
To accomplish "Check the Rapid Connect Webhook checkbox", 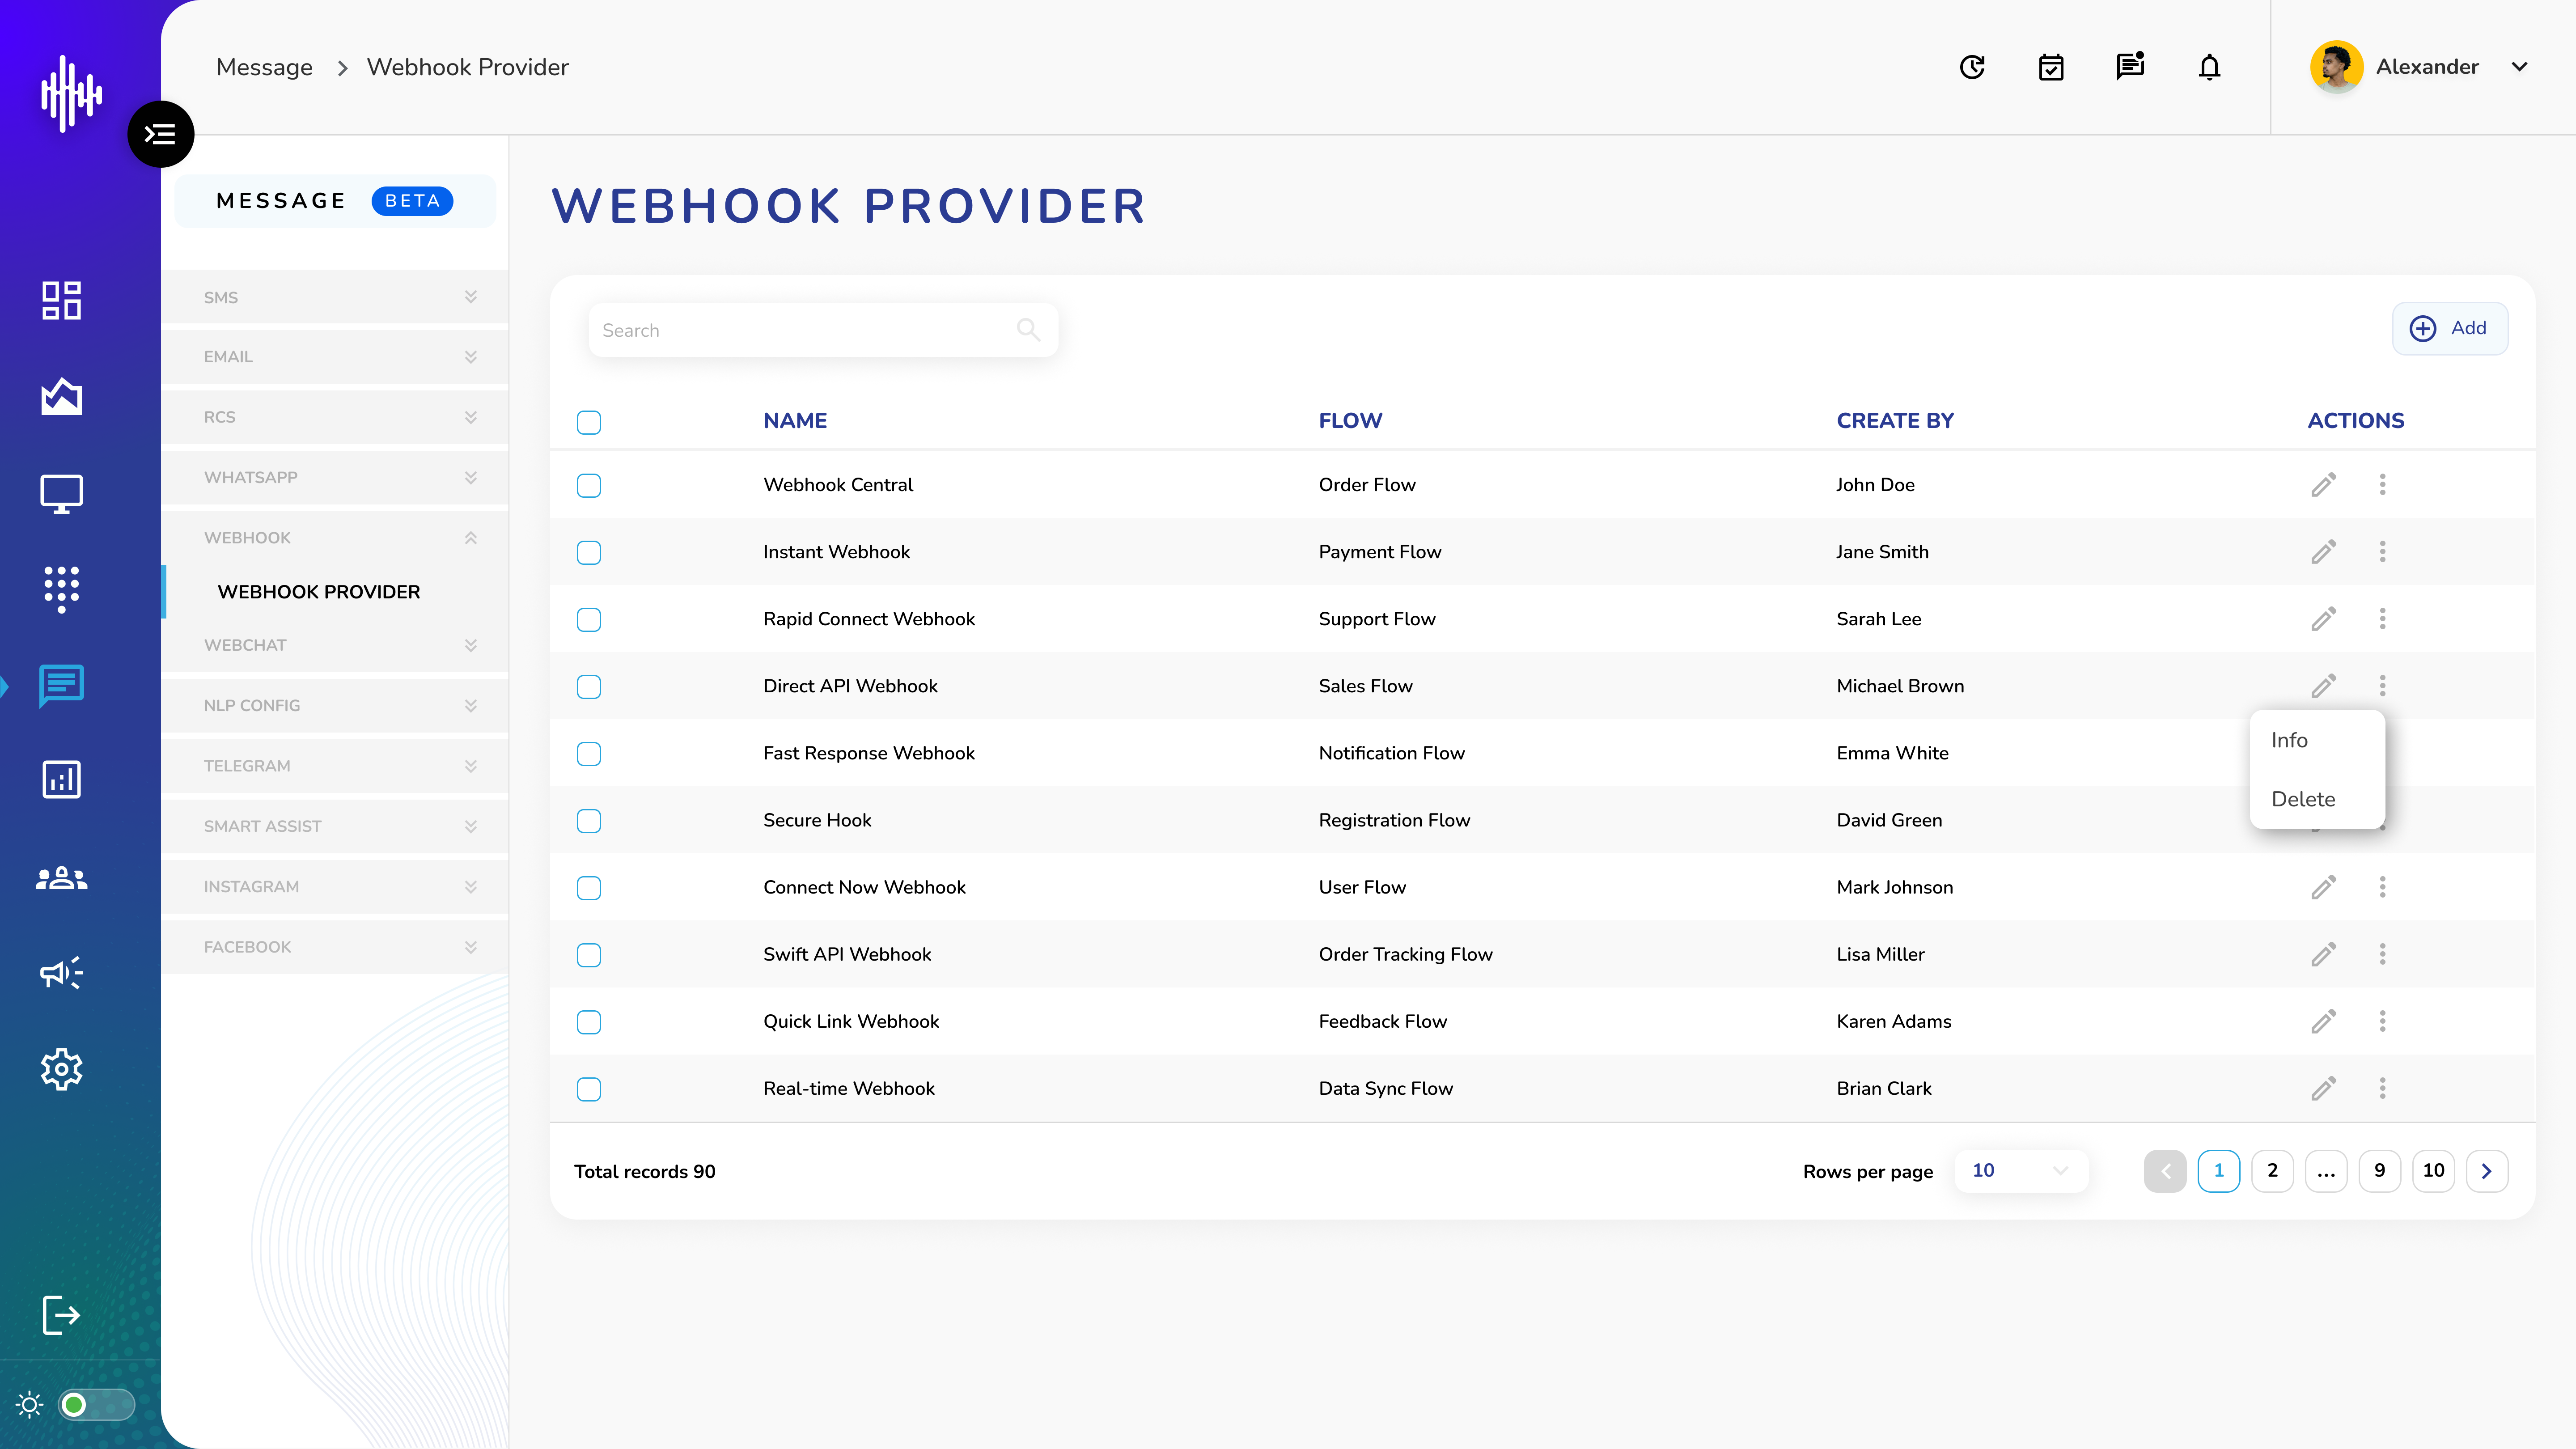I will (589, 619).
